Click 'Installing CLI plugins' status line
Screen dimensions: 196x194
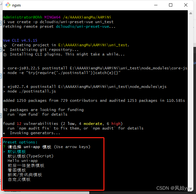click(x=64, y=54)
